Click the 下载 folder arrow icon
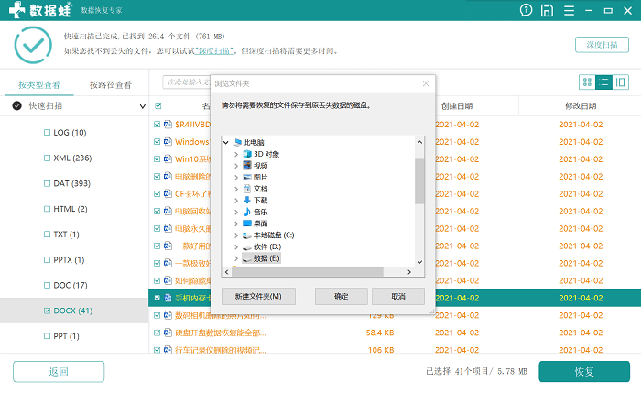Viewport: 641px width, 393px height. pos(247,200)
